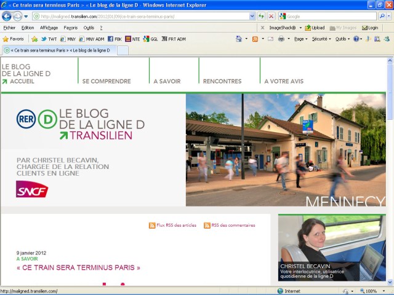Click the Flux RSS des articles feed icon
Image resolution: width=394 pixels, height=295 pixels.
(152, 226)
